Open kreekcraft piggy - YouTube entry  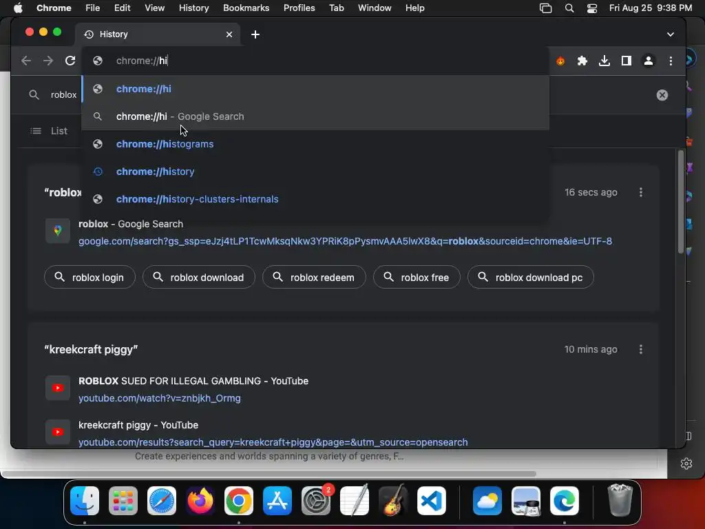click(x=138, y=425)
